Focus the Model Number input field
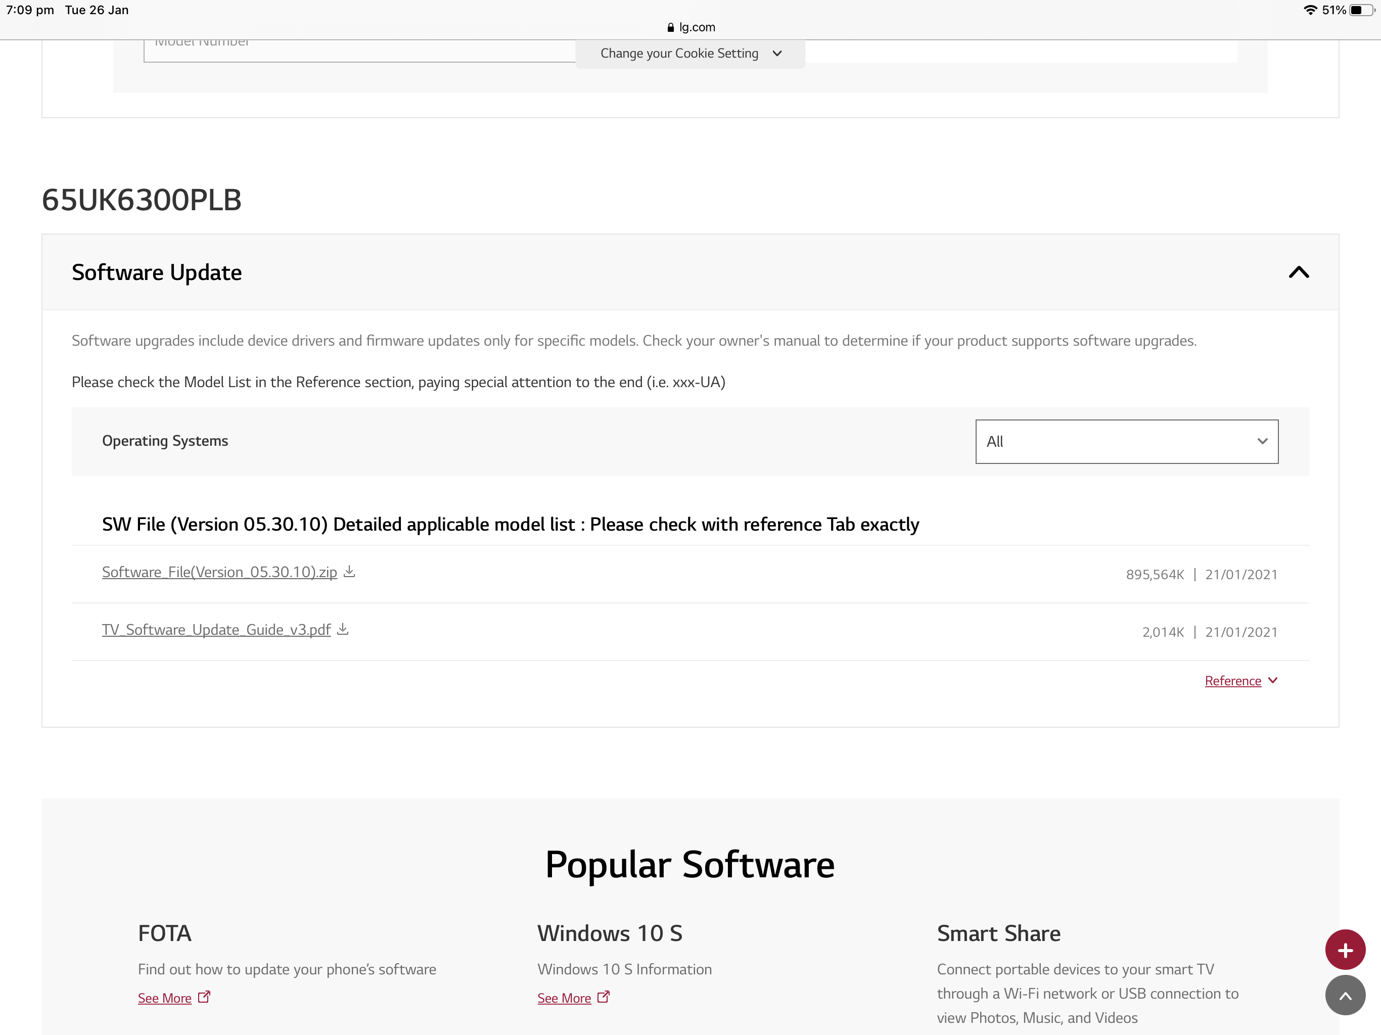Screen dimensions: 1381x1035 click(x=359, y=51)
